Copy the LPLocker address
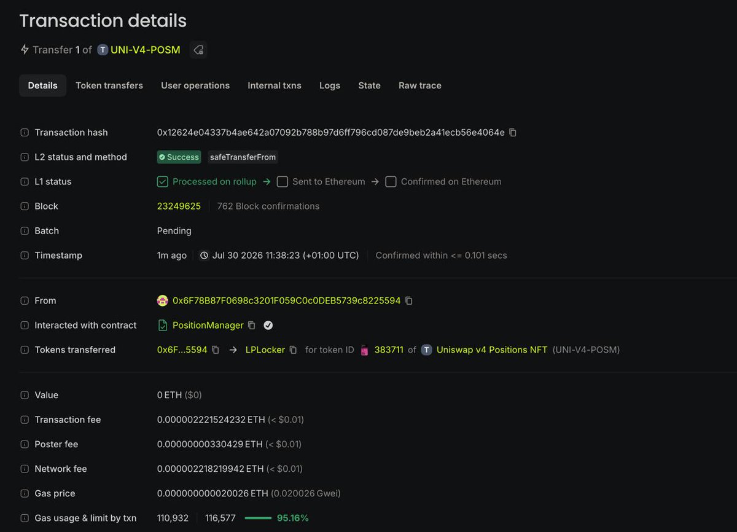The image size is (737, 532). tap(294, 350)
